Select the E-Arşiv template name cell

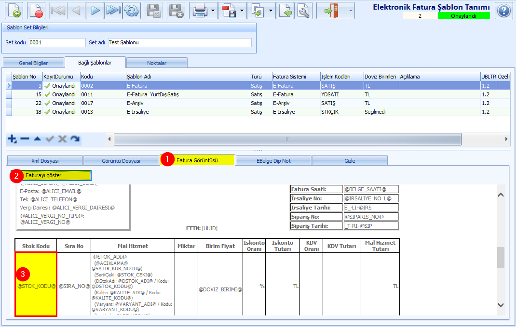click(188, 103)
